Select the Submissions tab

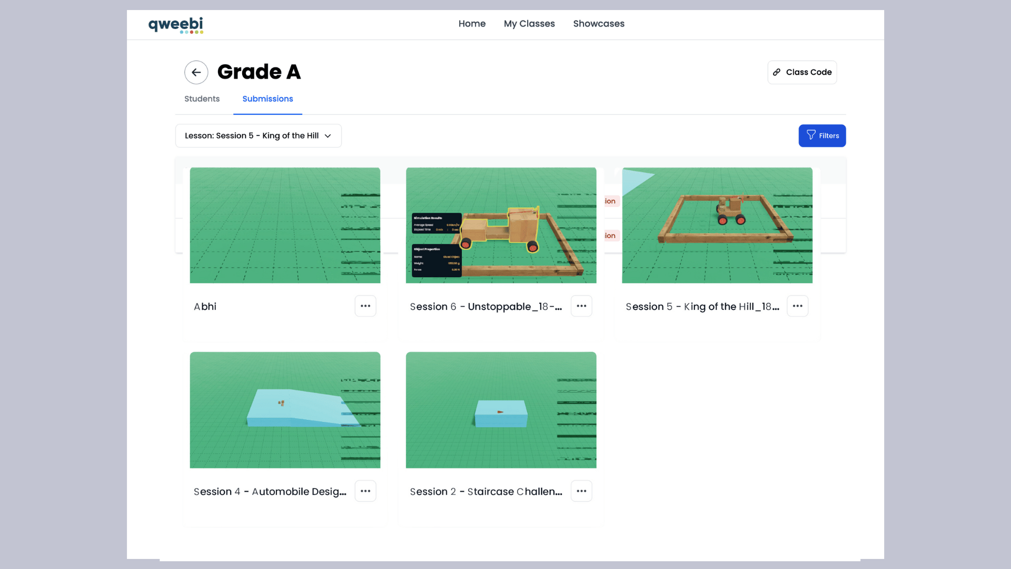click(x=267, y=99)
